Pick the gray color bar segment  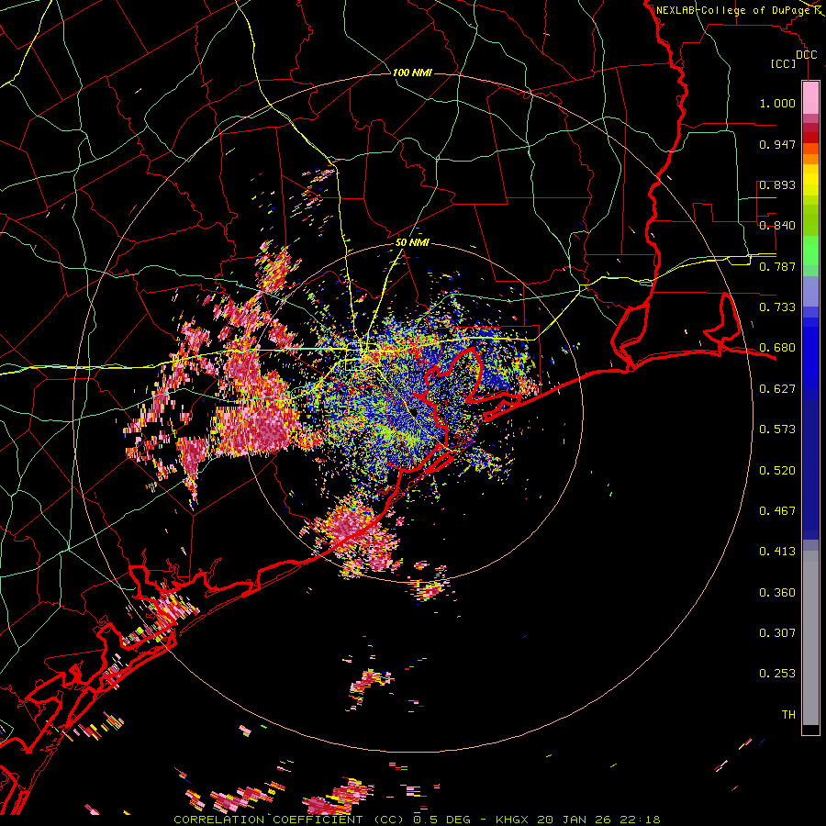click(810, 638)
